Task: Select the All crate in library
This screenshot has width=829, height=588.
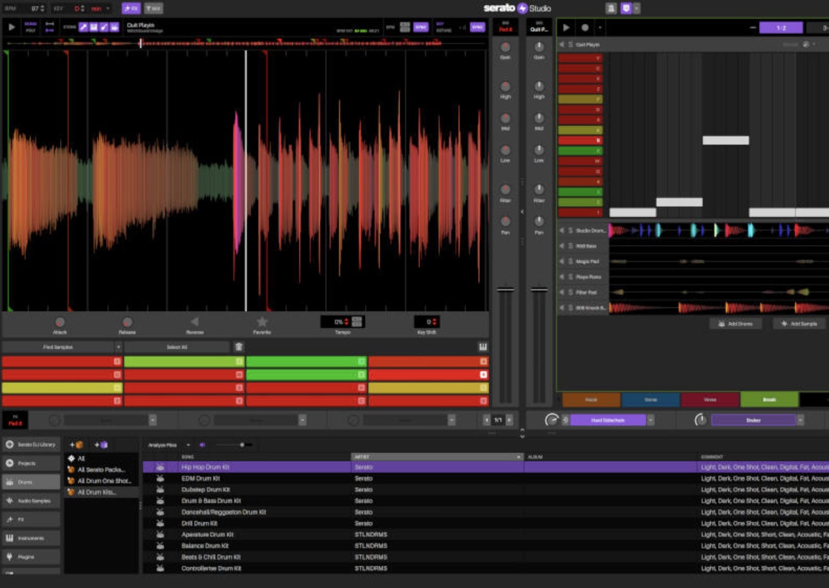Action: (x=101, y=459)
